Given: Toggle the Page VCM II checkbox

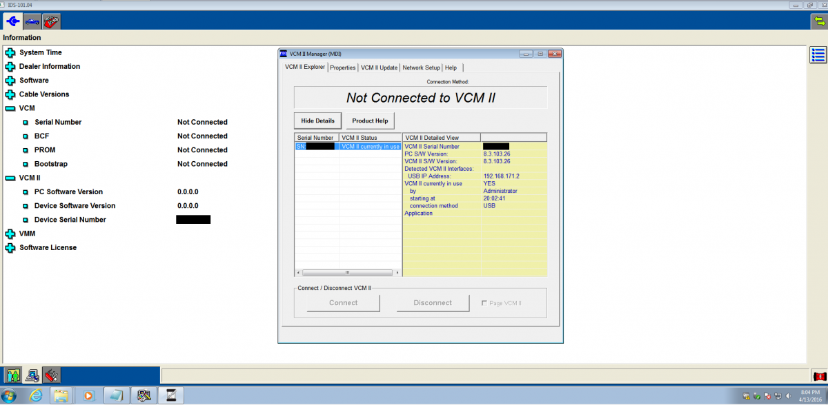Looking at the screenshot, I should (484, 303).
